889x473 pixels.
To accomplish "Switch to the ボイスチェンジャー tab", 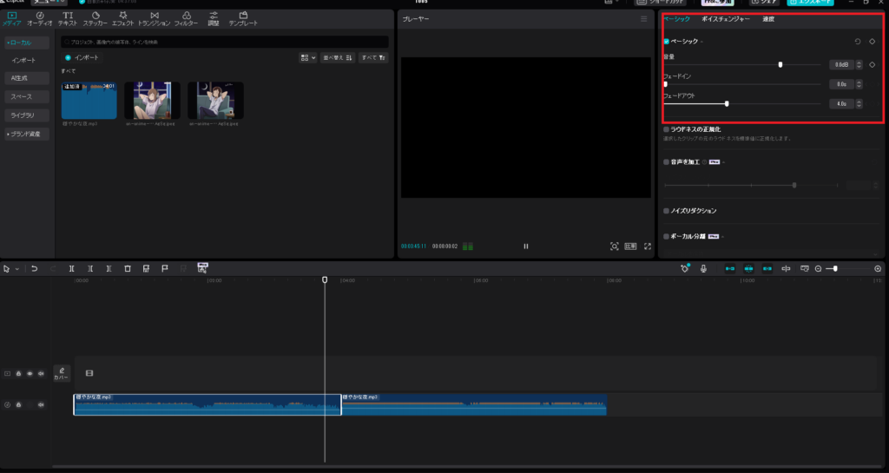I will (726, 19).
